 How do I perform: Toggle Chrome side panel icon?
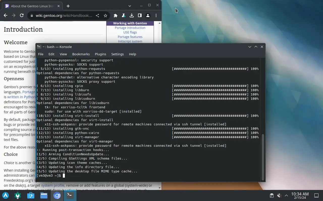pyautogui.click(x=140, y=16)
